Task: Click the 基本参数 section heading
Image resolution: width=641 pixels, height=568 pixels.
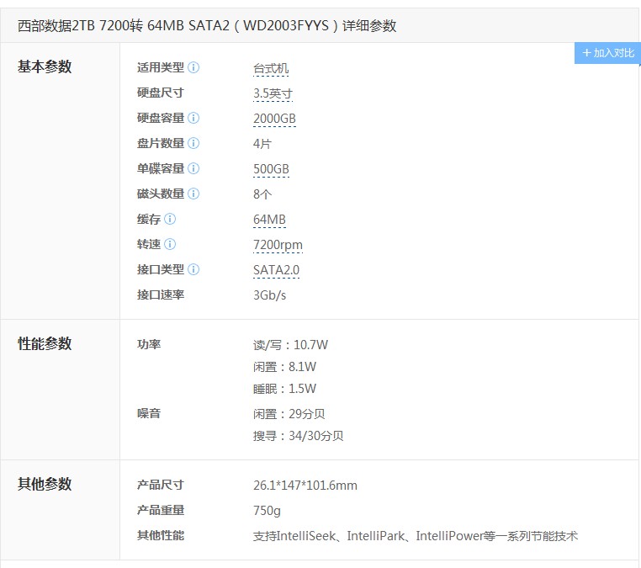Action: (x=45, y=66)
